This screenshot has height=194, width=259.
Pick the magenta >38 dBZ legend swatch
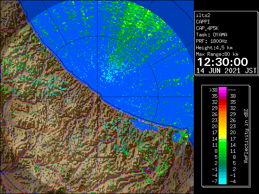(x=223, y=90)
